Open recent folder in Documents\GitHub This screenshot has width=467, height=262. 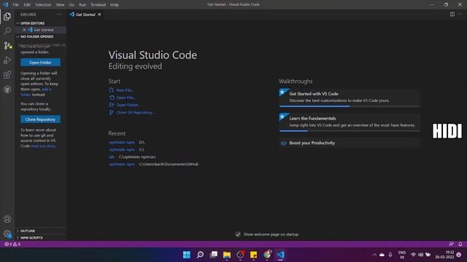point(122,164)
